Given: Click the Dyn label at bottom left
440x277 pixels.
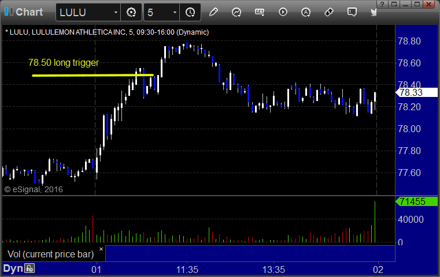Looking at the screenshot, I should point(13,268).
